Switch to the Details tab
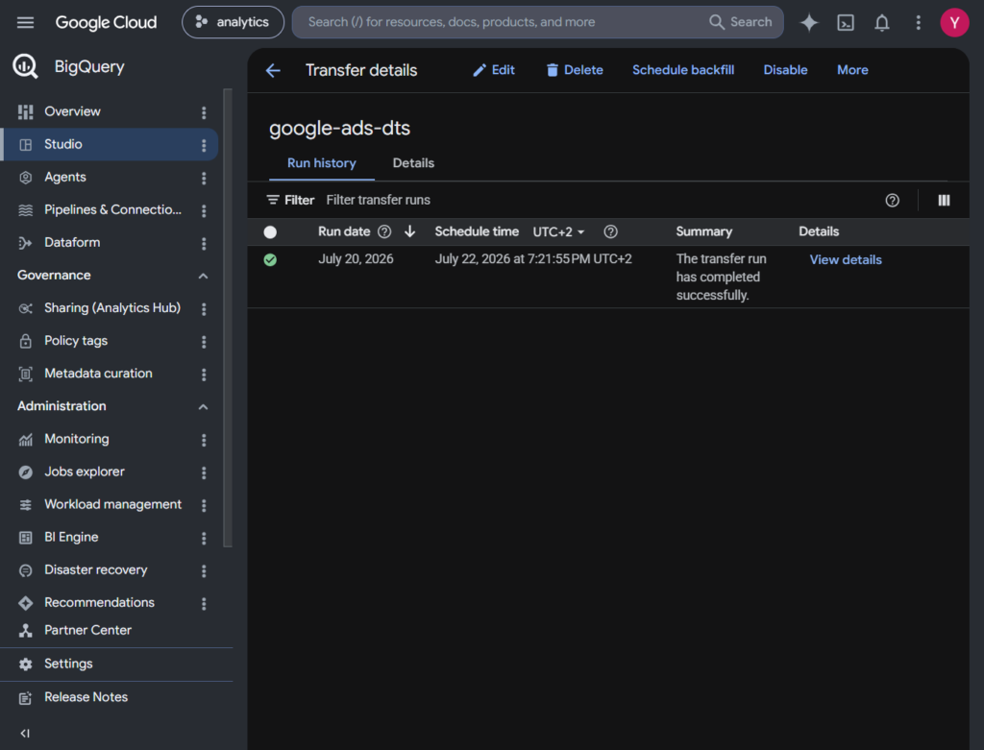Viewport: 984px width, 750px height. (x=413, y=163)
